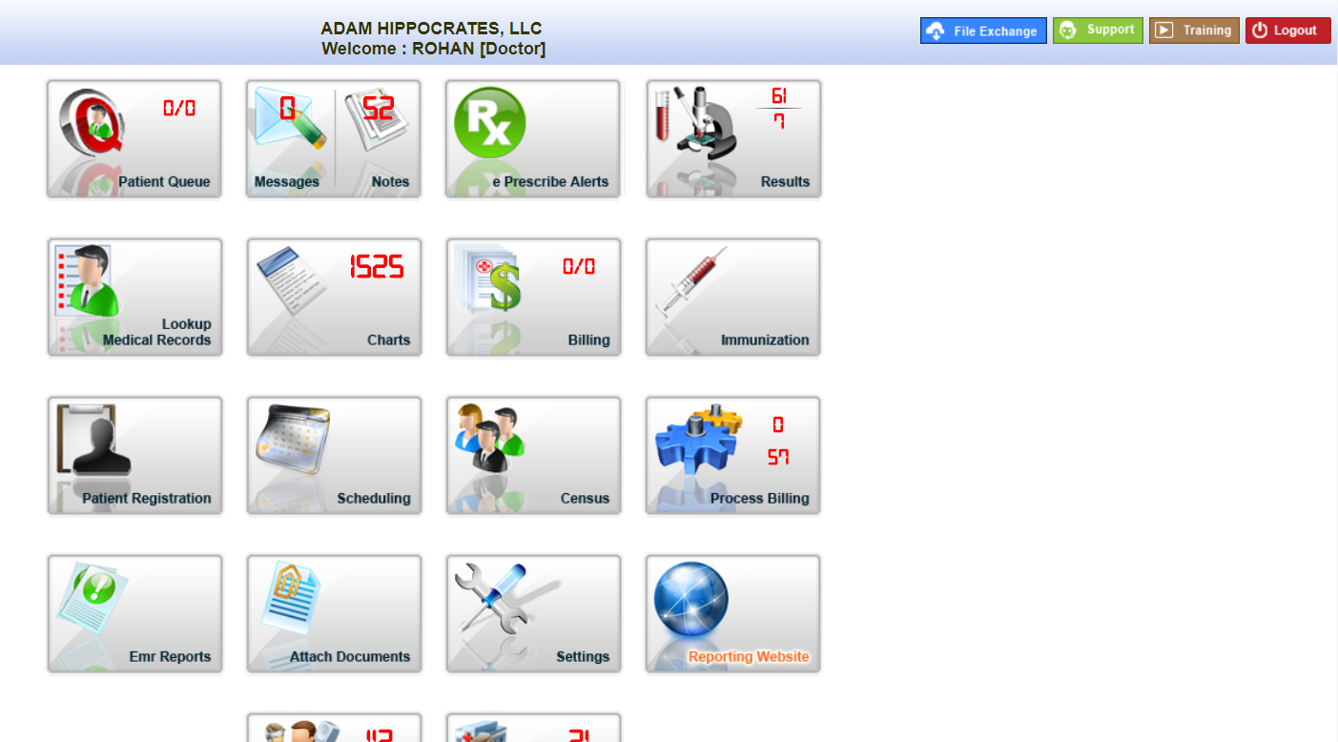Viewport: 1338px width, 742px height.
Task: Open the Census tile
Action: 533,456
